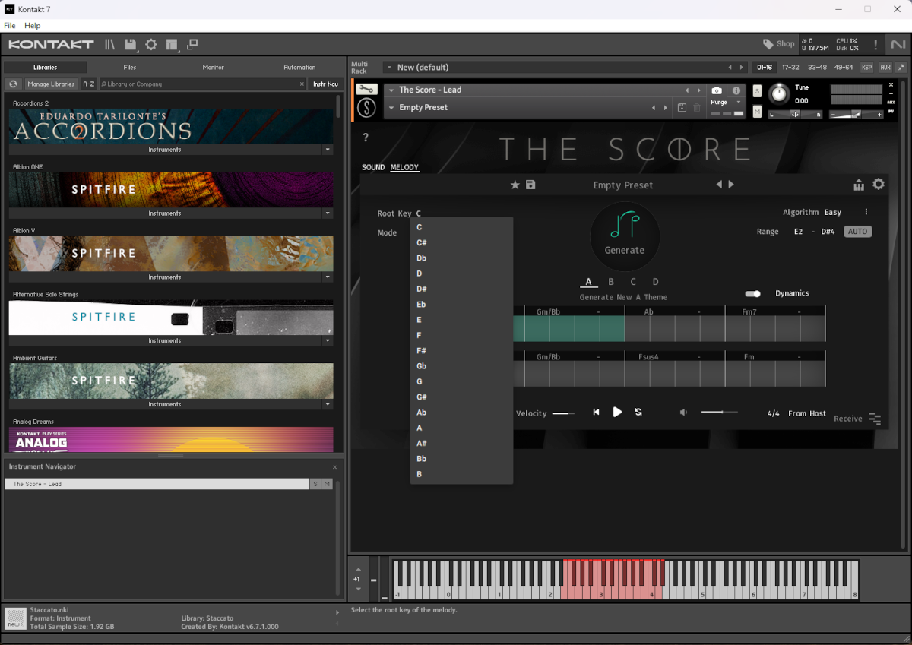This screenshot has height=645, width=912.
Task: Switch to the Files tab
Action: click(130, 68)
